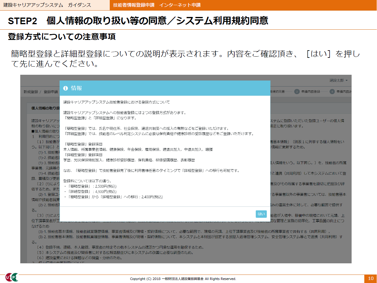Click the panel header 個人情報の取り扱 behind the dialog

coord(45,108)
